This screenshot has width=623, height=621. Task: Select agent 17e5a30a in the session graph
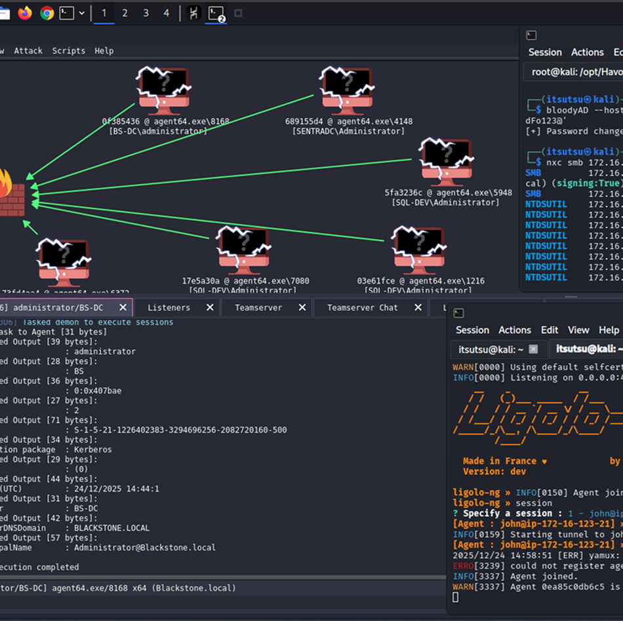tap(243, 250)
